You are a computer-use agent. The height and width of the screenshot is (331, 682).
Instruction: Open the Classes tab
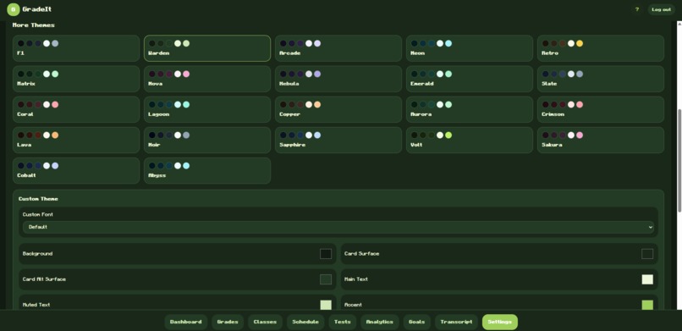click(265, 322)
